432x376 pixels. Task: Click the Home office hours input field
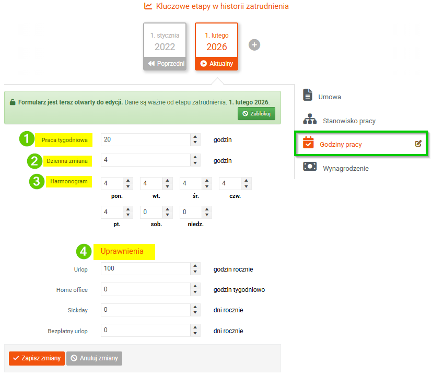(145, 289)
